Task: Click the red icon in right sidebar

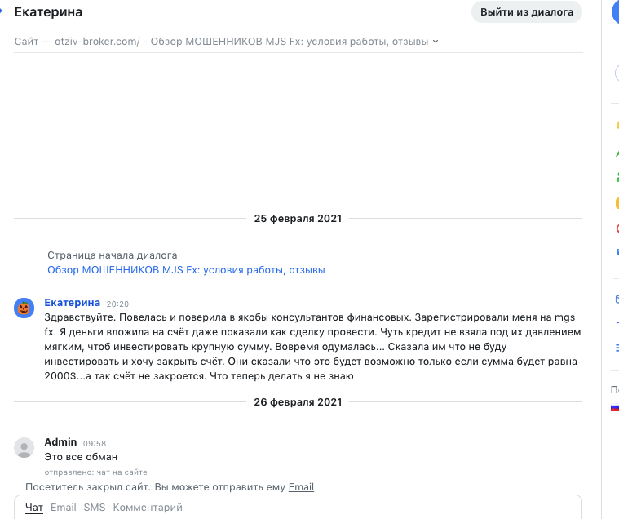Action: (617, 228)
